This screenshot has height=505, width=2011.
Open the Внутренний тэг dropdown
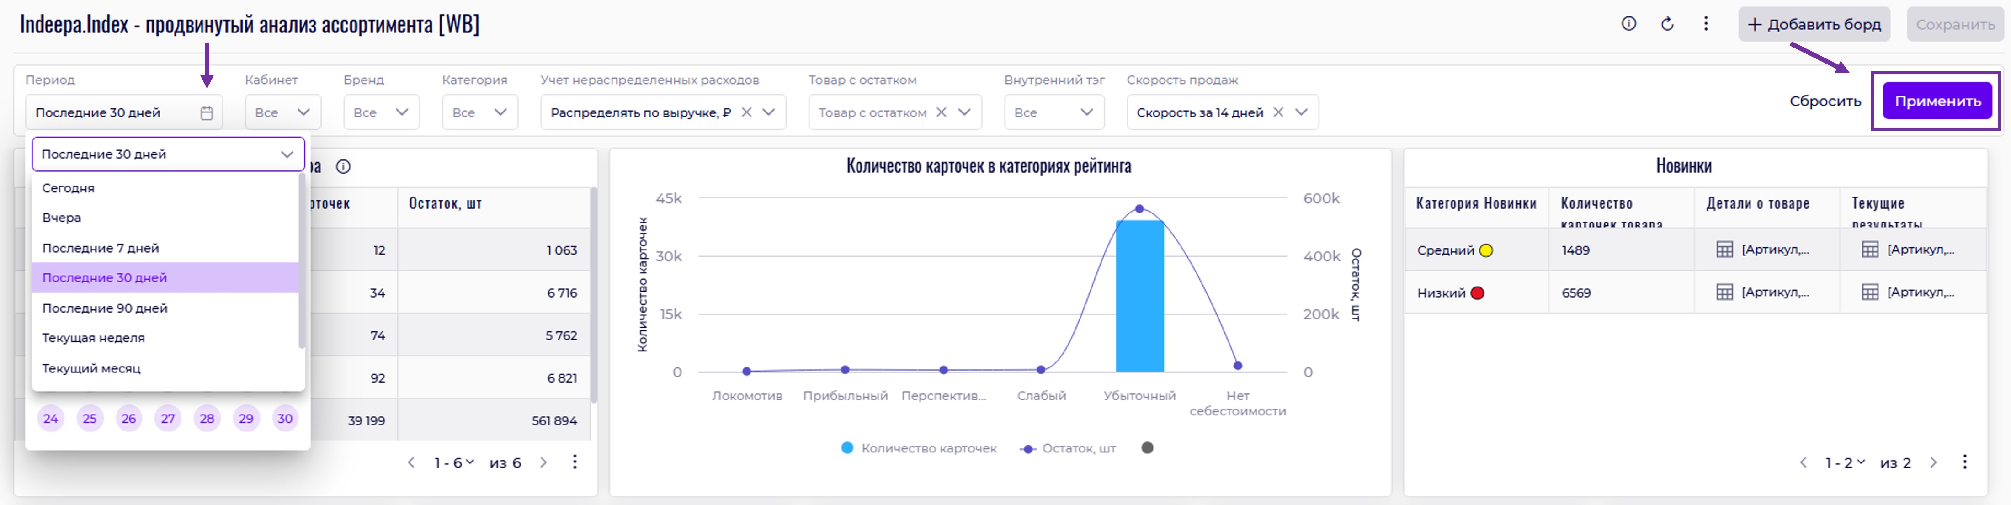[x=1053, y=112]
